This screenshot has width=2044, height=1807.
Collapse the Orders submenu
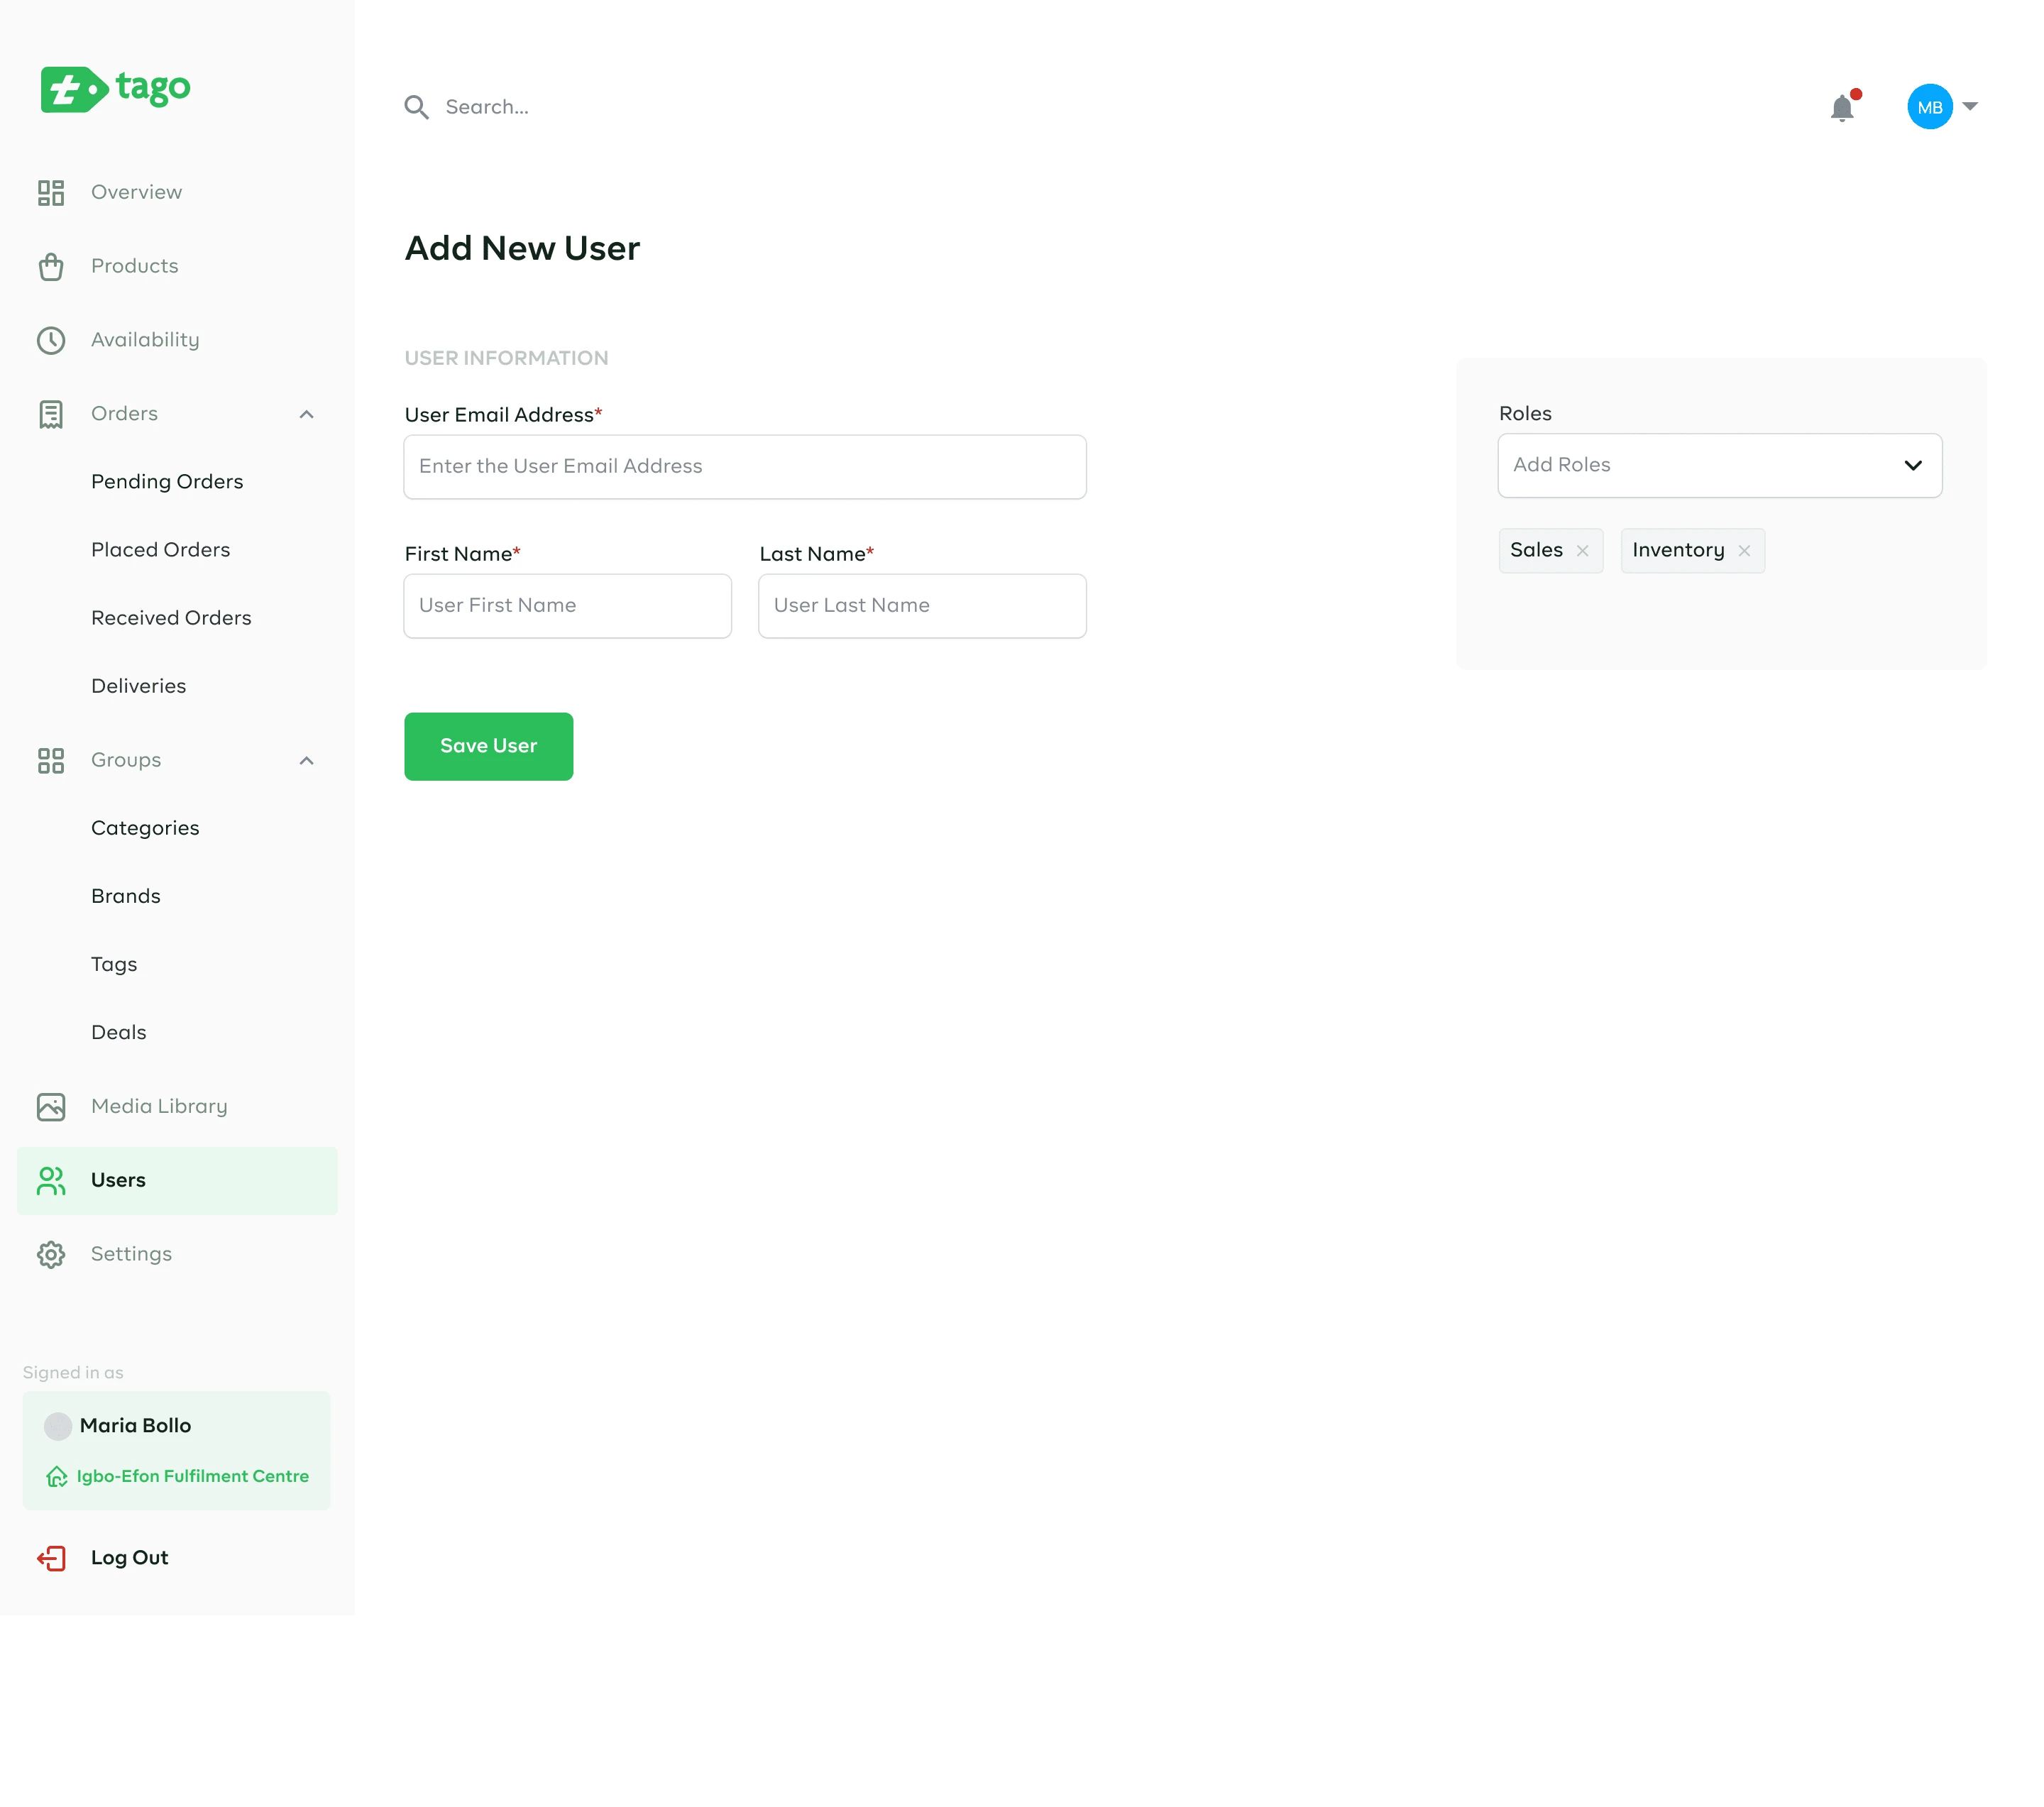[306, 414]
